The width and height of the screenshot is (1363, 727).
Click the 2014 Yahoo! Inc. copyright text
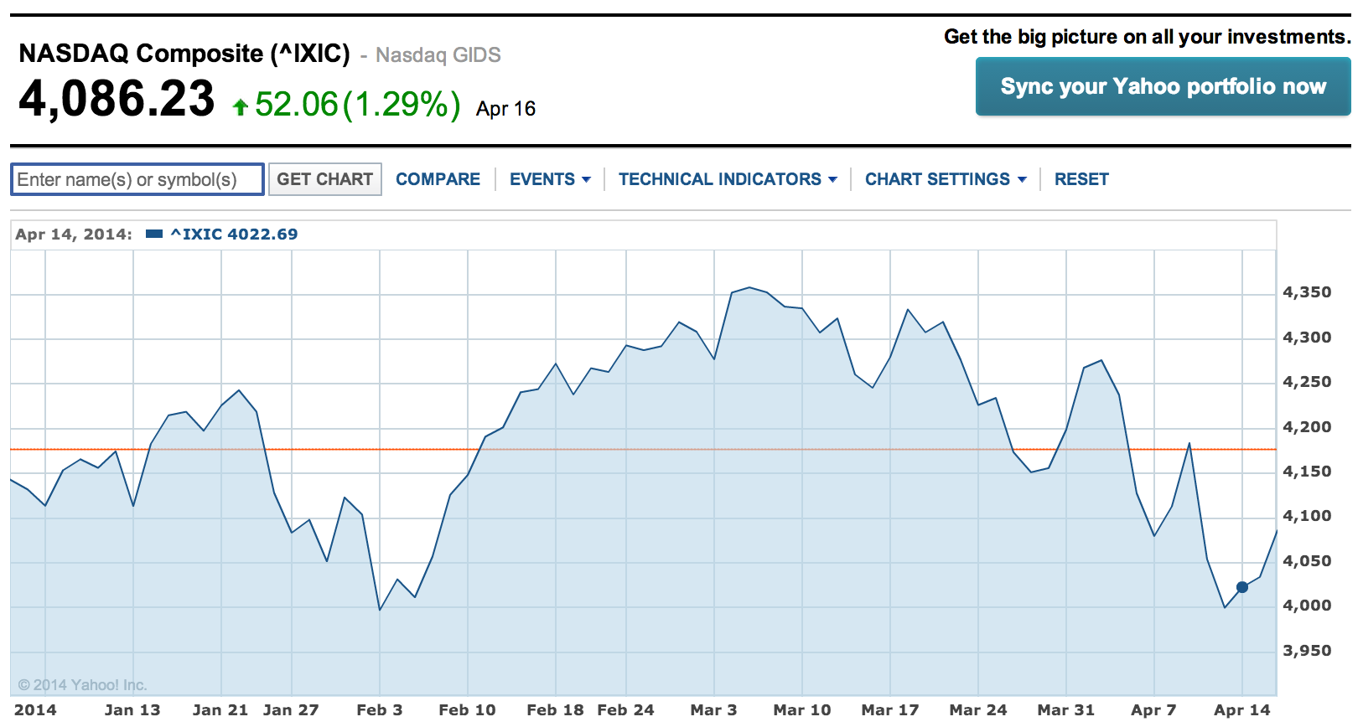[82, 685]
